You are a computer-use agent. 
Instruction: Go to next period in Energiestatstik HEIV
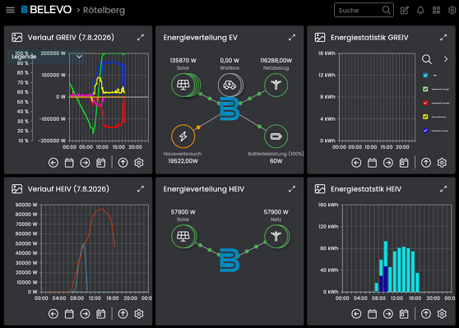(388, 314)
